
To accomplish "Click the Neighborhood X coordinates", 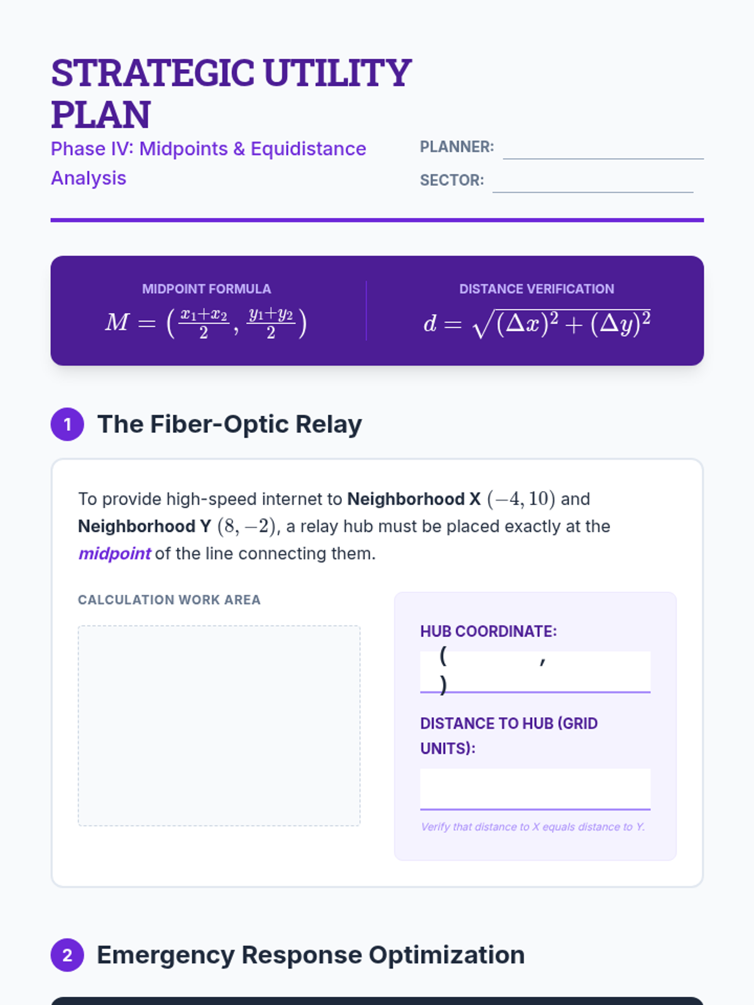I will [521, 499].
